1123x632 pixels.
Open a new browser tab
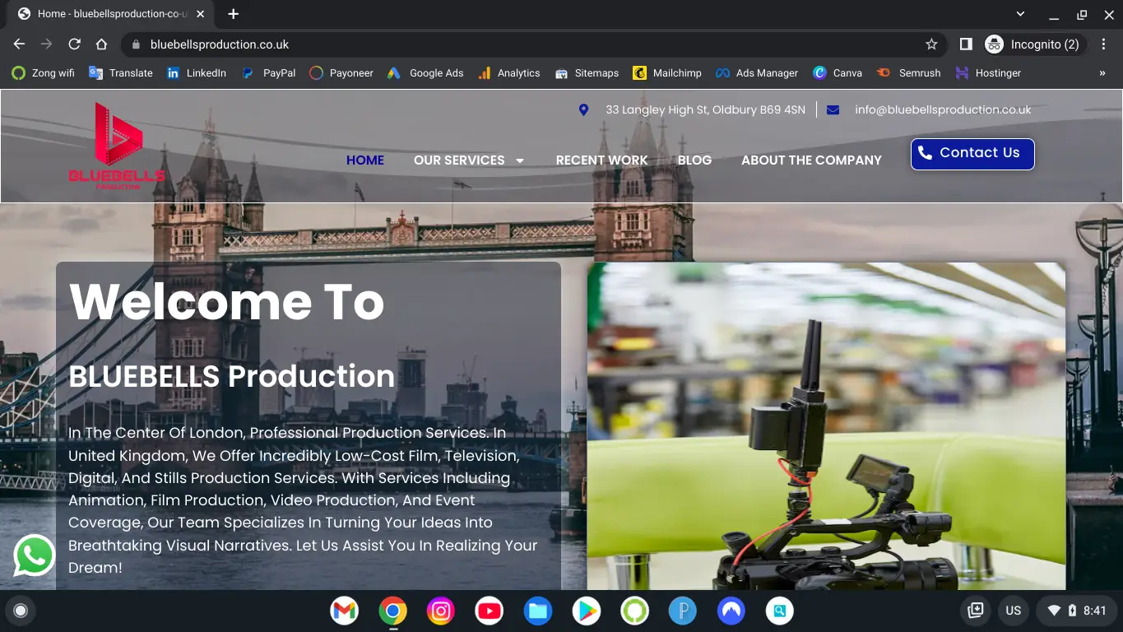click(234, 14)
